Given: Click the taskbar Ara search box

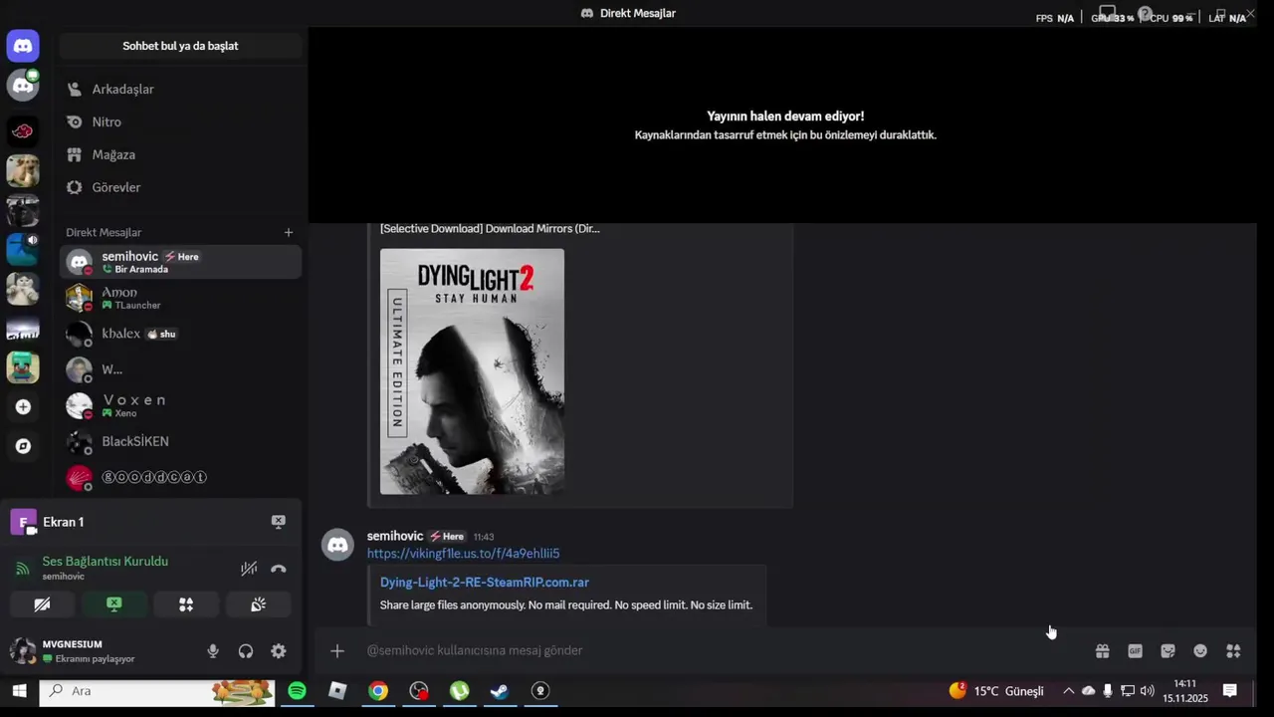Looking at the screenshot, I should pyautogui.click(x=157, y=691).
